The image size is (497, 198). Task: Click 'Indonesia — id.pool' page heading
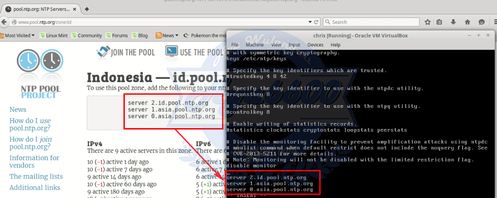click(156, 78)
